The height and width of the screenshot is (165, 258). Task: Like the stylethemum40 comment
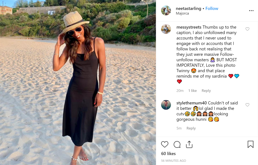(x=247, y=105)
